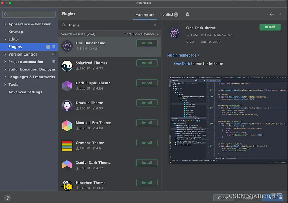Expand the Tools section
This screenshot has width=288, height=203.
pos(5,84)
